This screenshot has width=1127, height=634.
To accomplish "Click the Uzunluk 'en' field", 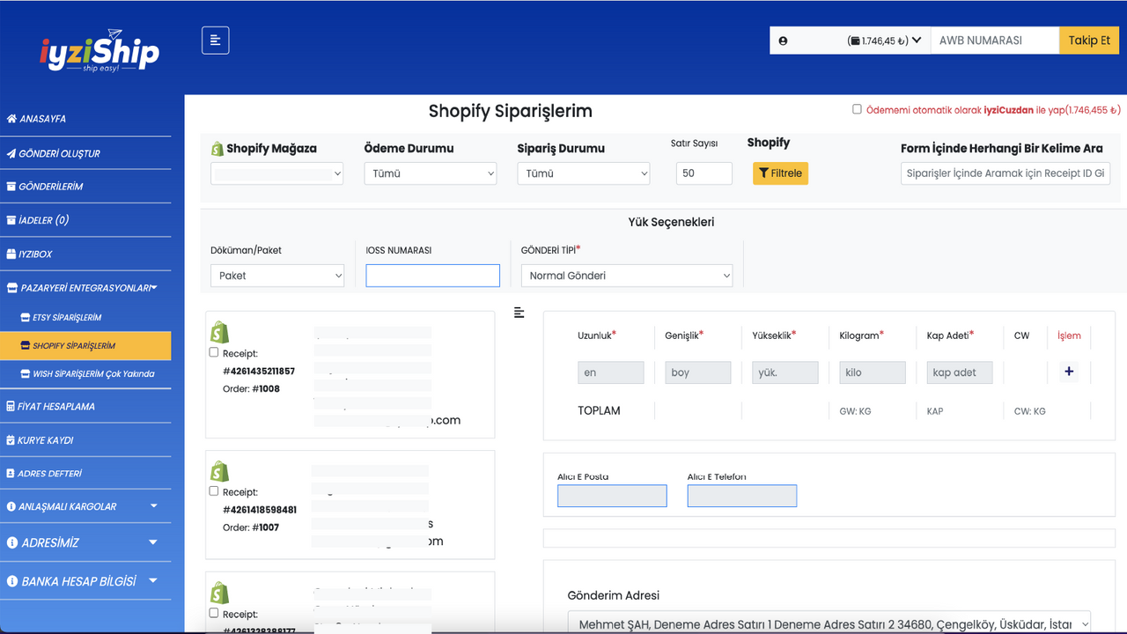I will click(611, 372).
